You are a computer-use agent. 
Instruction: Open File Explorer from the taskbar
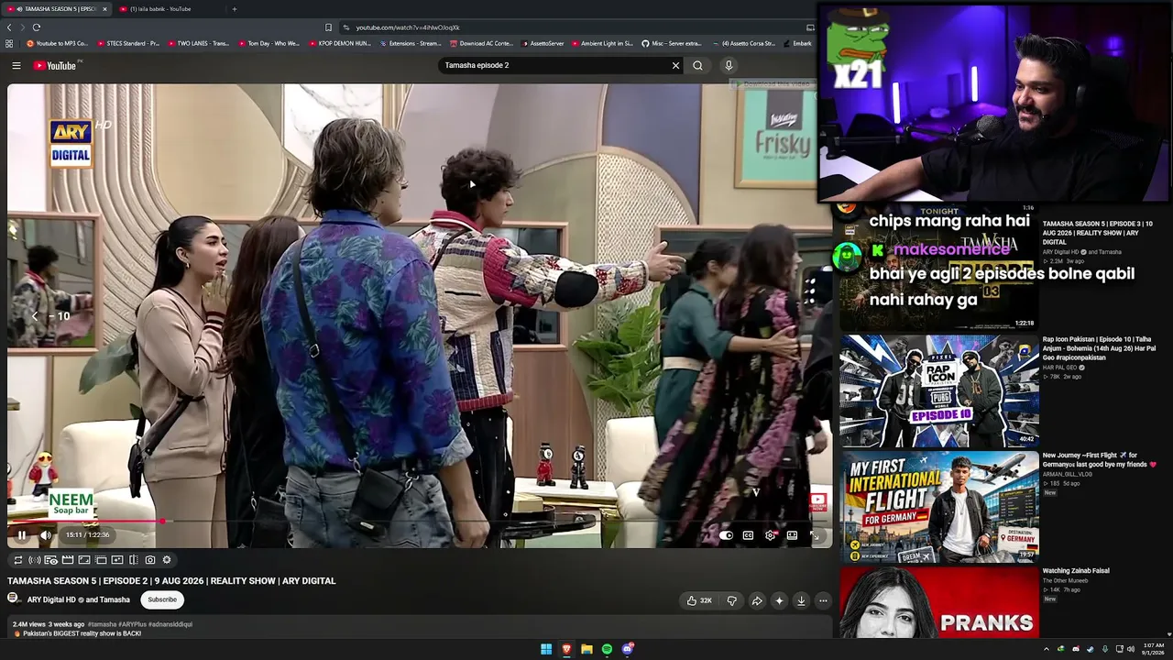(586, 649)
